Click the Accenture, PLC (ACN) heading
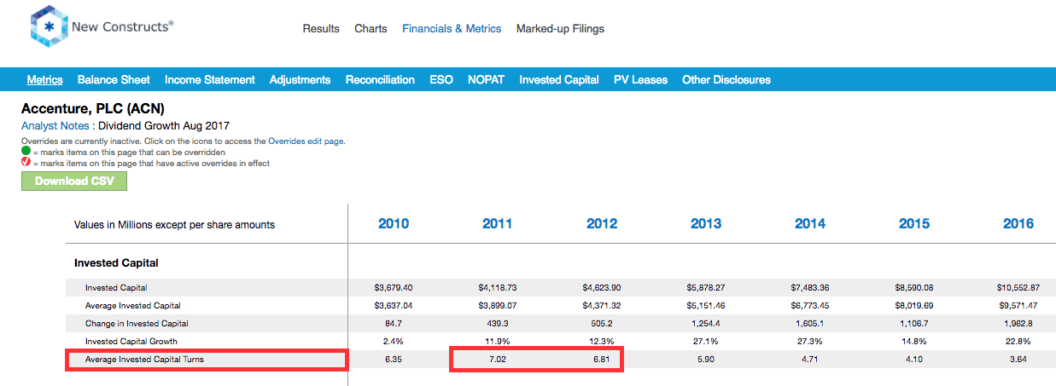1056x386 pixels. (93, 109)
